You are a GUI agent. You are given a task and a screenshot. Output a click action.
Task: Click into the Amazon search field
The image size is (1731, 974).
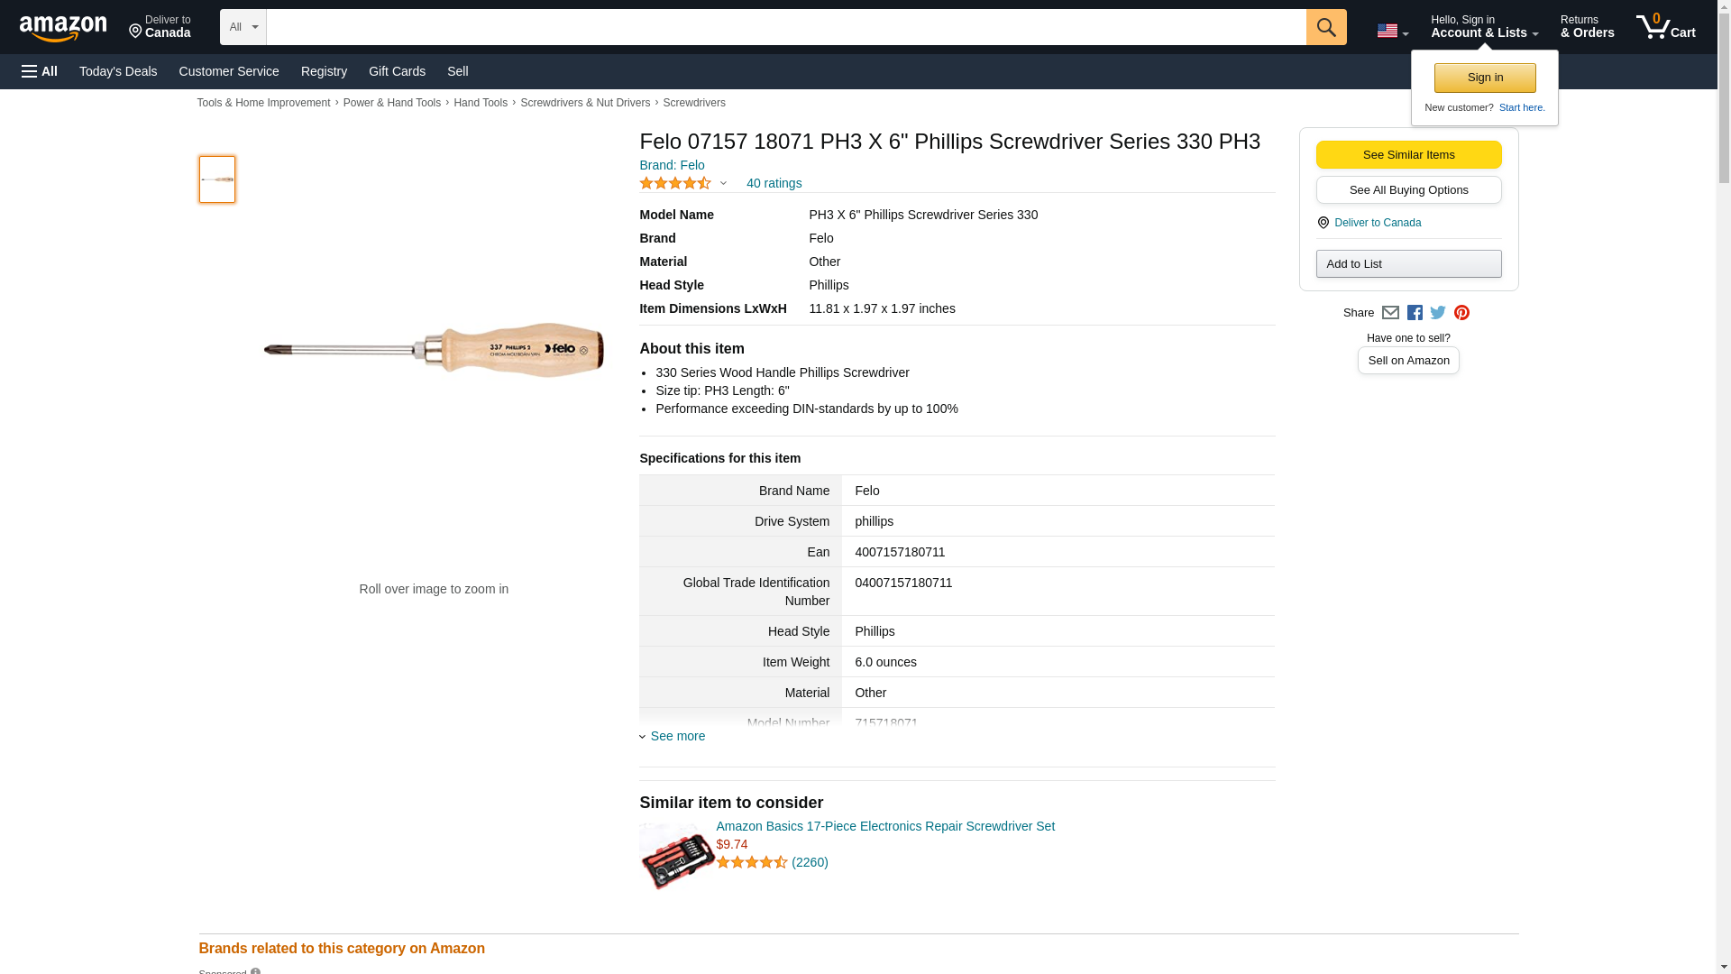click(x=785, y=27)
